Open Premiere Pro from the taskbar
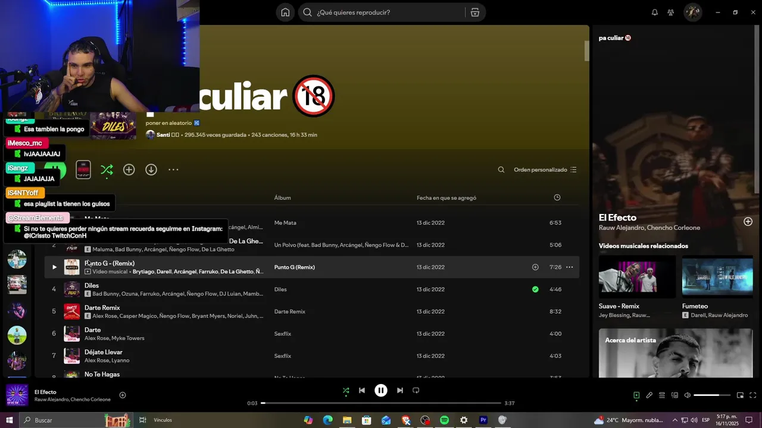762x428 pixels. pos(483,420)
